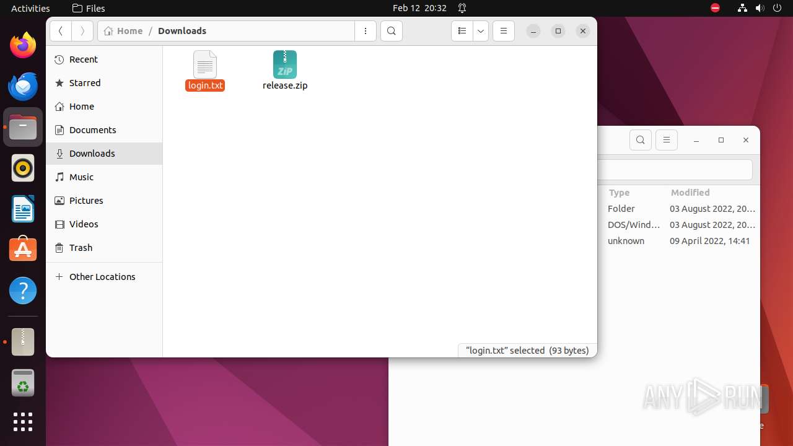Open Help from the dock
The height and width of the screenshot is (446, 793).
pyautogui.click(x=23, y=291)
